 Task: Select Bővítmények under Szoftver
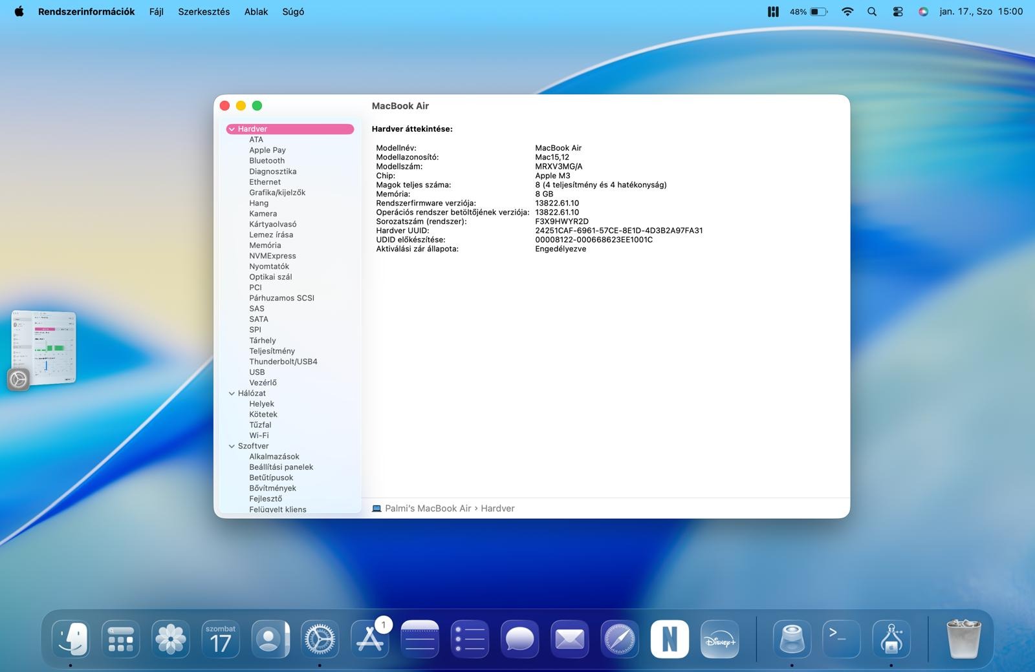pos(272,488)
